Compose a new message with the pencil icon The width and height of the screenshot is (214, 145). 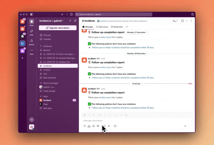75,21
